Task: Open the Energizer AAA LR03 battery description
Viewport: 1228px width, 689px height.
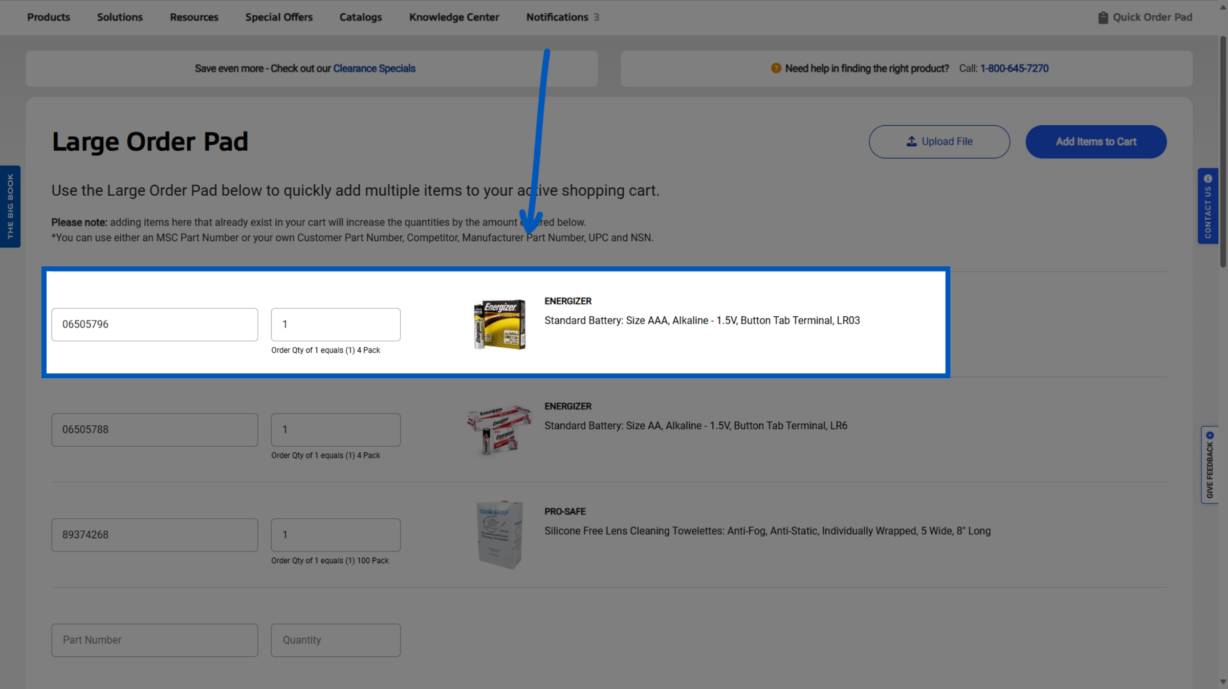Action: (x=702, y=320)
